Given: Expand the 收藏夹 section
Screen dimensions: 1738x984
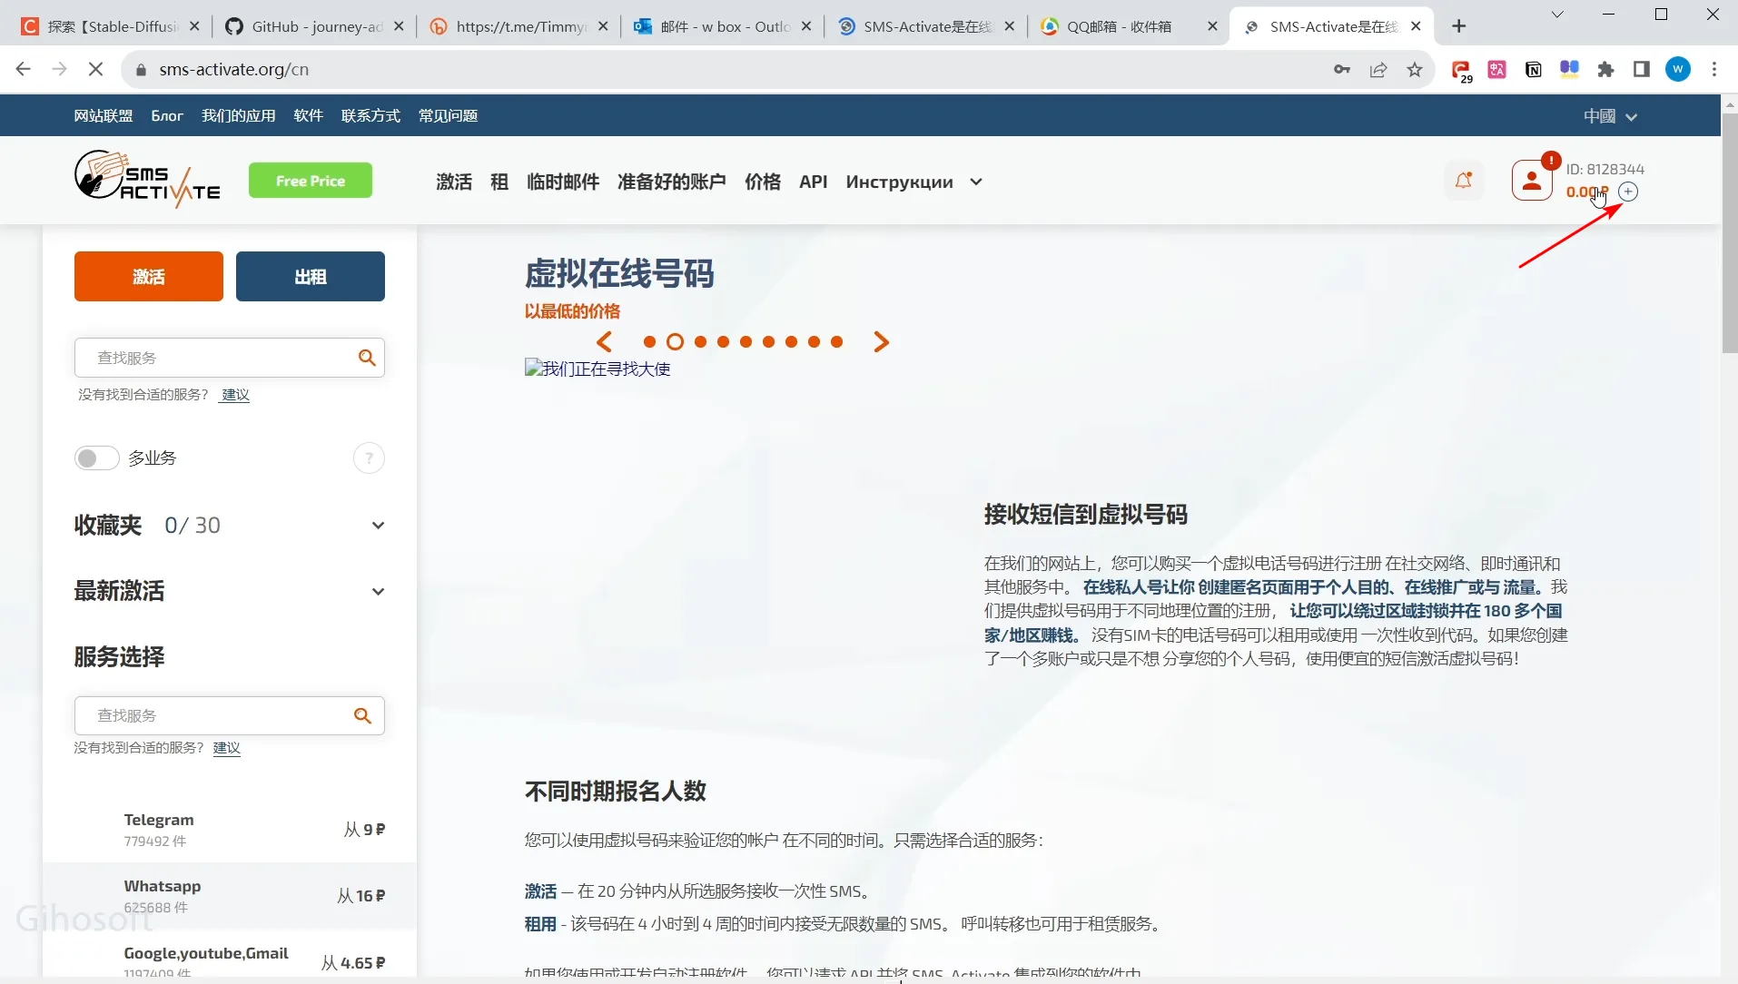Looking at the screenshot, I should point(379,526).
